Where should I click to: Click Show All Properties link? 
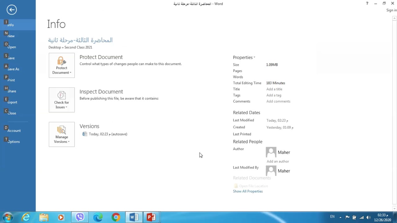tap(248, 191)
